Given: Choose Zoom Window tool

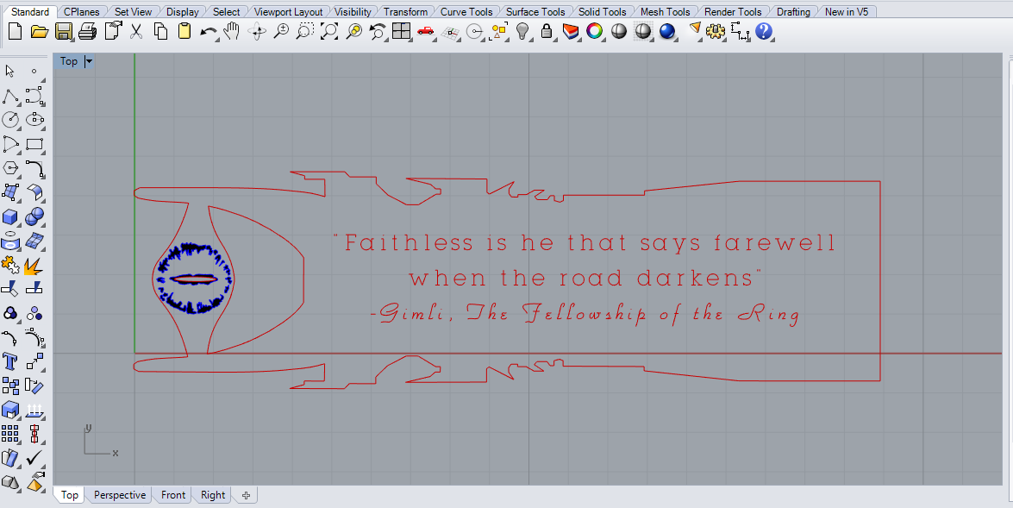Looking at the screenshot, I should tap(305, 31).
